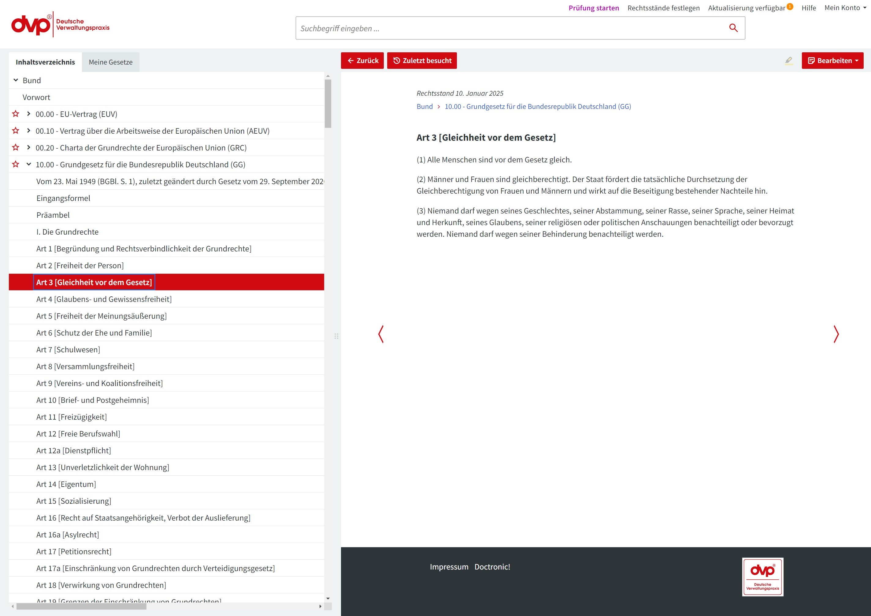Collapse the 10.00 Grundgesetz node
This screenshot has height=616, width=871.
click(x=28, y=164)
